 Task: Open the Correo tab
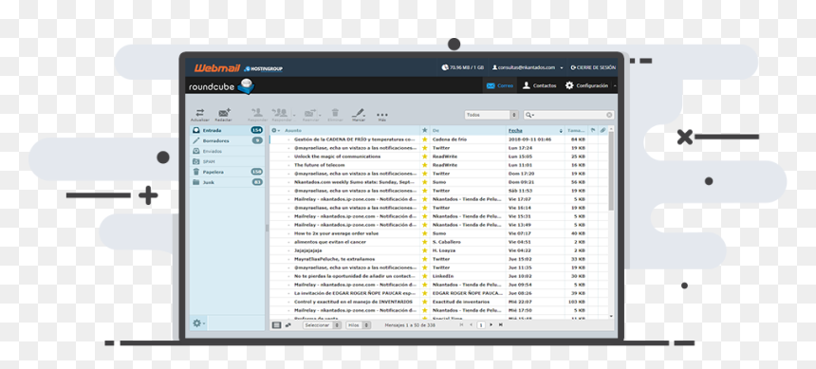(x=500, y=85)
